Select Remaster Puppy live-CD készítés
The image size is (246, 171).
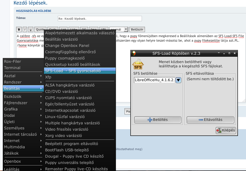point(80,169)
